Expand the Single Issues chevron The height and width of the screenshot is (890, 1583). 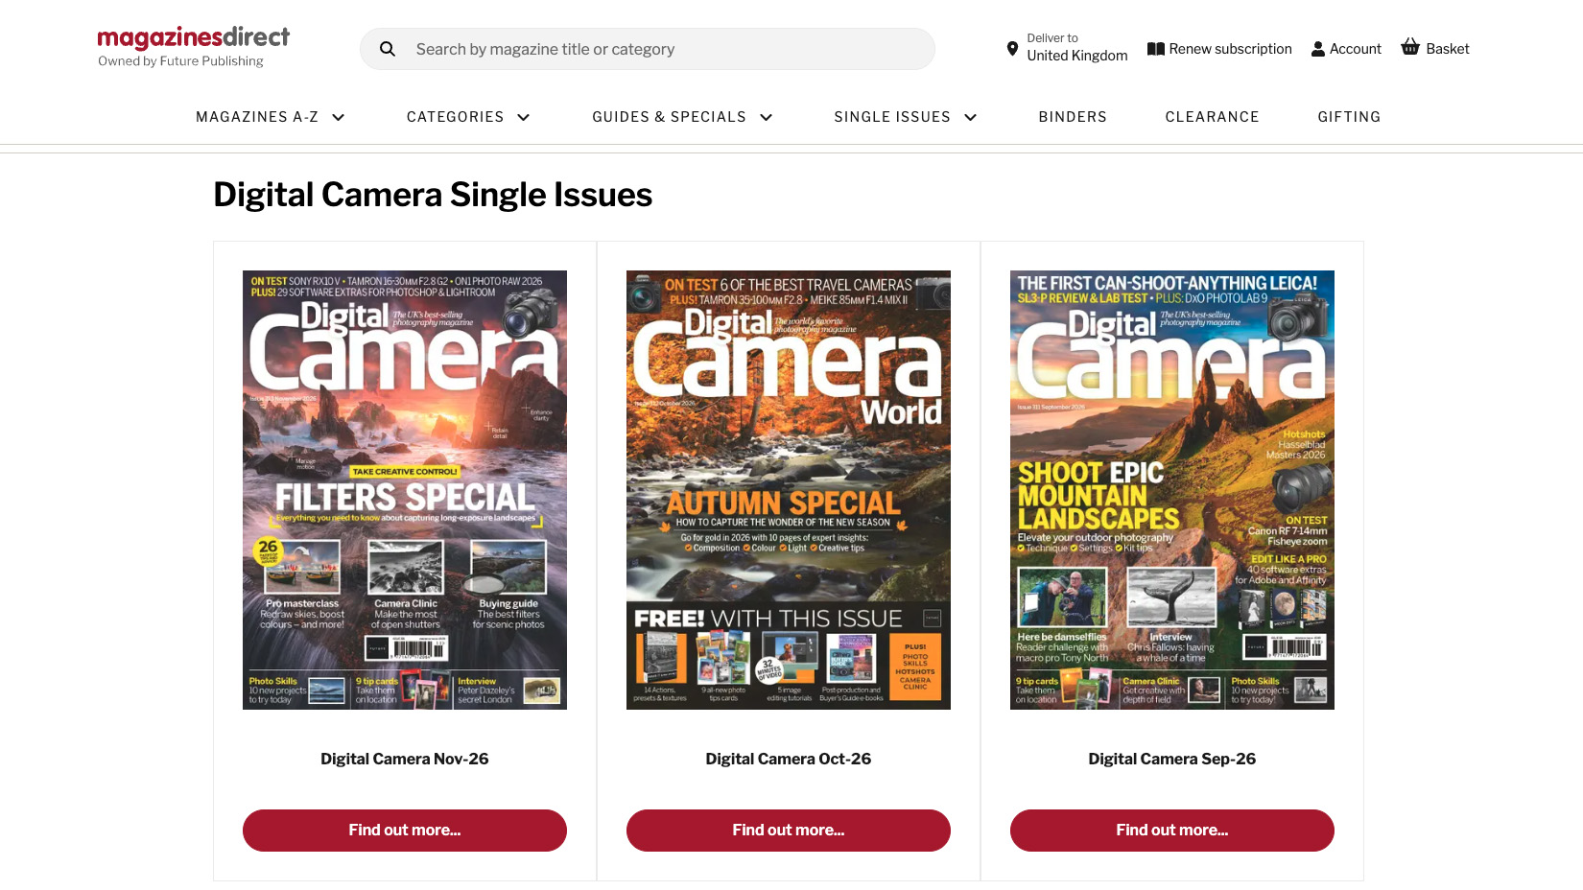tap(971, 117)
